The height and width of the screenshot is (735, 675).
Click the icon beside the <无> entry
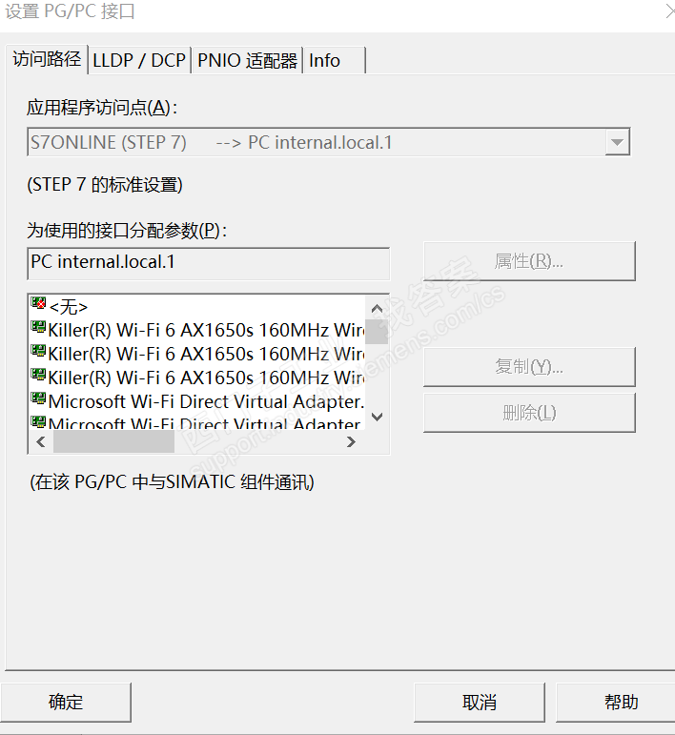tap(38, 306)
